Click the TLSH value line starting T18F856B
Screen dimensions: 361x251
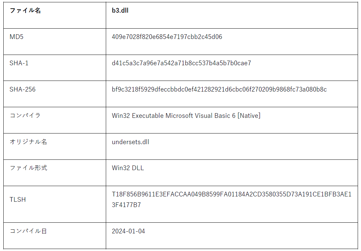point(232,195)
